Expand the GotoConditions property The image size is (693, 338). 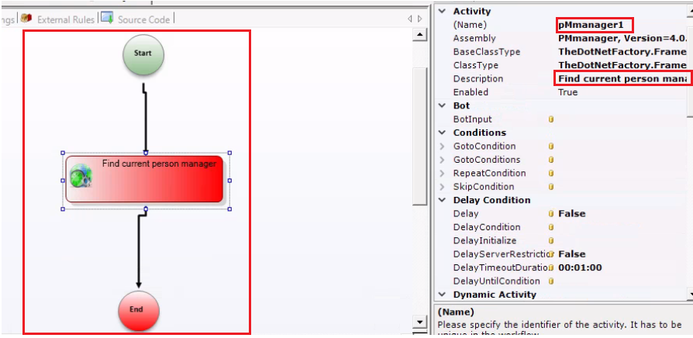(x=442, y=160)
